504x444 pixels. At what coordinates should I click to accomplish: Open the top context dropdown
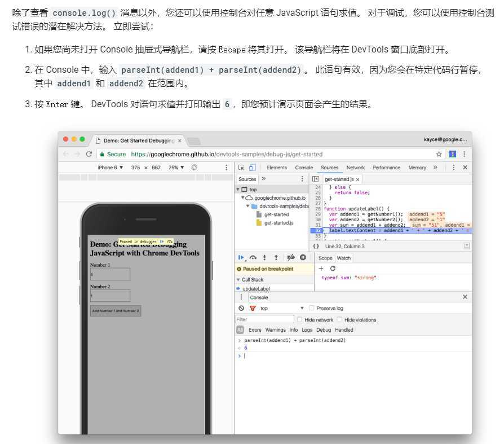282,308
